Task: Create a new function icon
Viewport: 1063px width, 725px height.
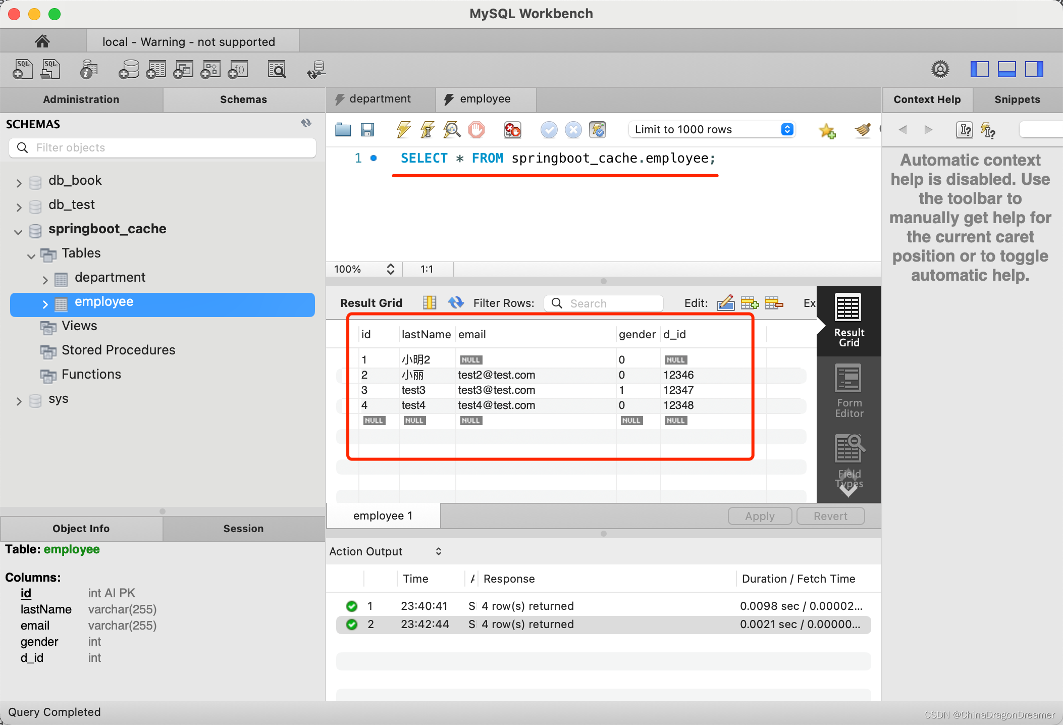Action: pos(238,69)
